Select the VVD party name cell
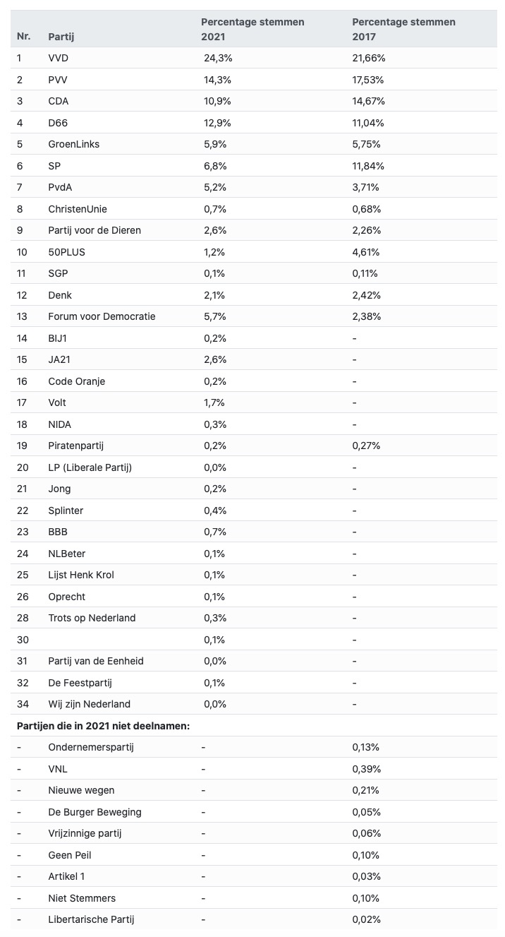Image resolution: width=505 pixels, height=937 pixels. tap(59, 58)
